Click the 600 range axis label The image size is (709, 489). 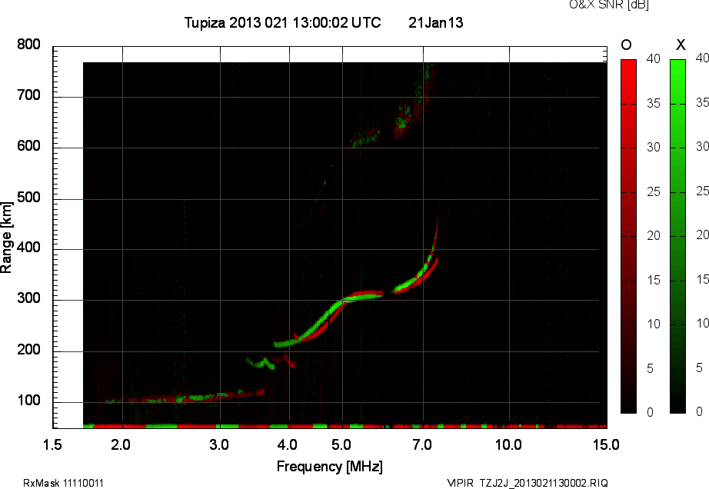click(x=28, y=146)
